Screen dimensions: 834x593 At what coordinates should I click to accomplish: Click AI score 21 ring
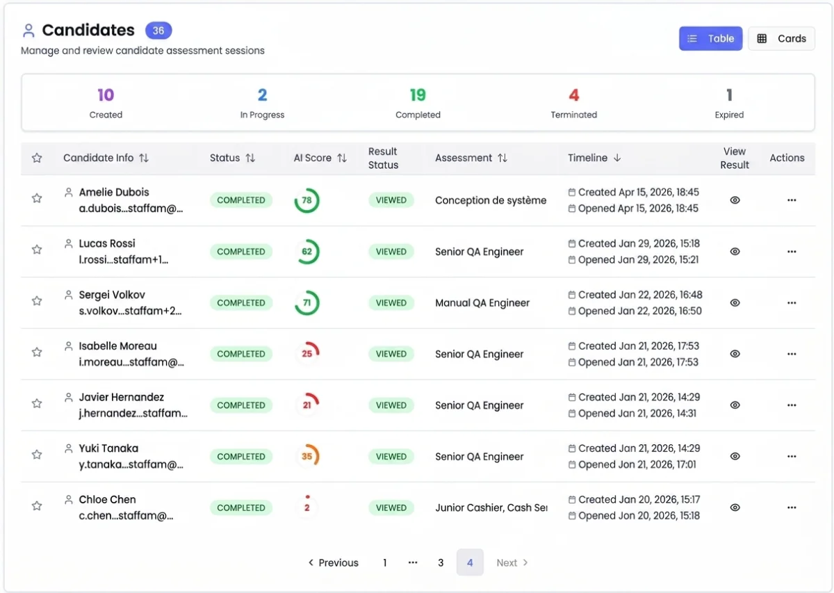point(306,405)
